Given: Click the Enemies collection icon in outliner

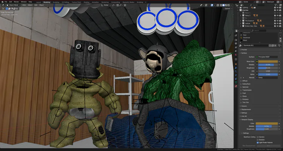Looking at the screenshot, I should pyautogui.click(x=241, y=10).
